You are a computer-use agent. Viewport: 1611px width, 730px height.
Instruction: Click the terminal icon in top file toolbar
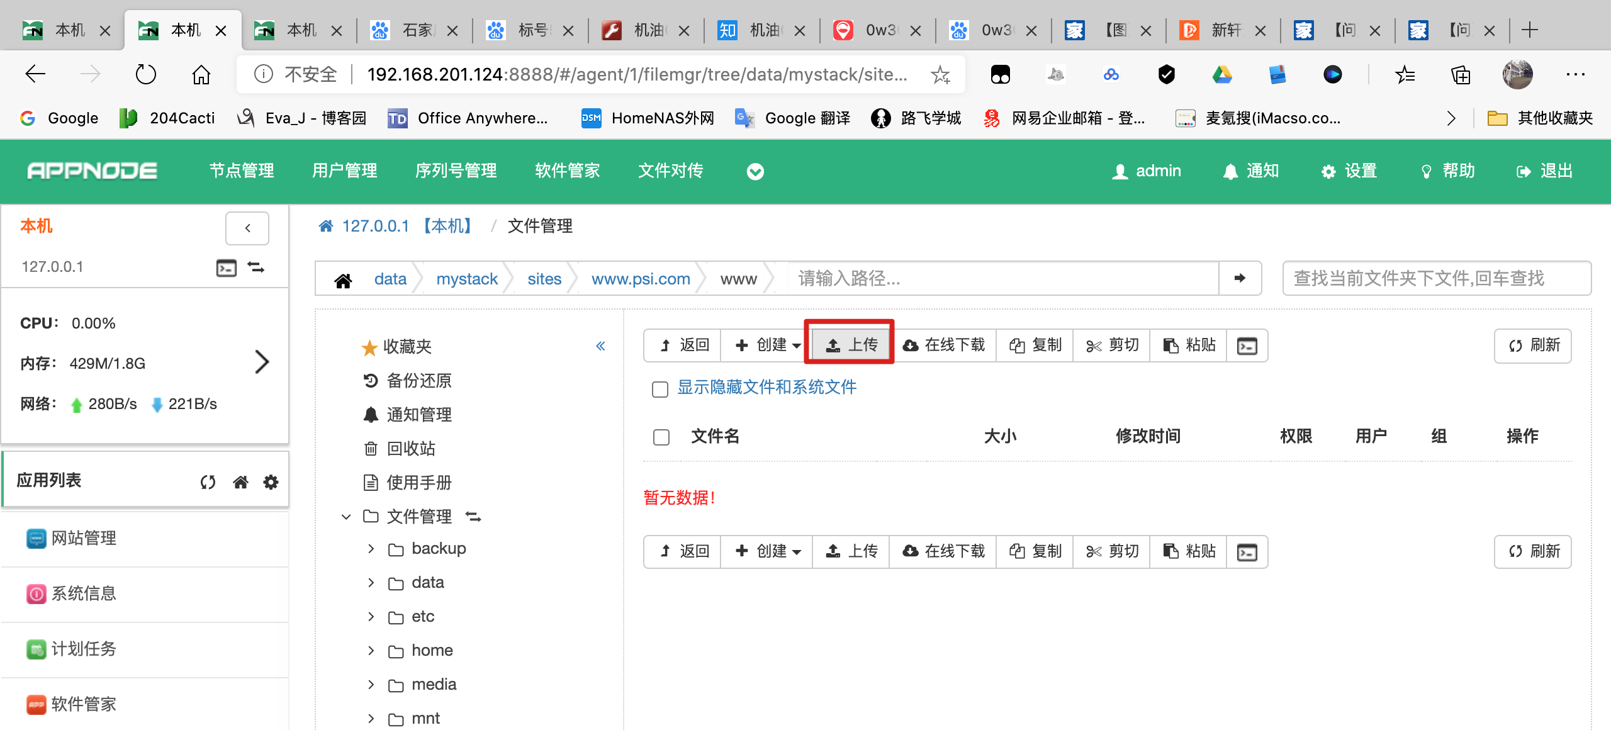tap(1247, 345)
